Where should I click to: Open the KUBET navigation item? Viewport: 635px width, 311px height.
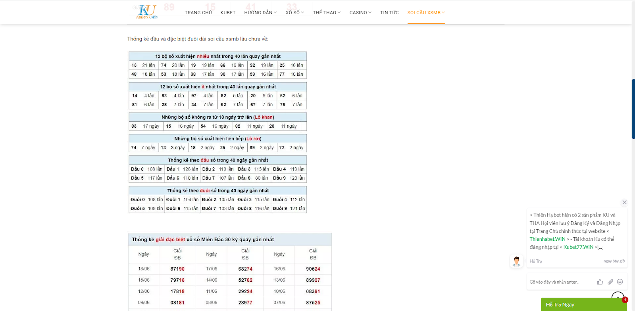228,13
